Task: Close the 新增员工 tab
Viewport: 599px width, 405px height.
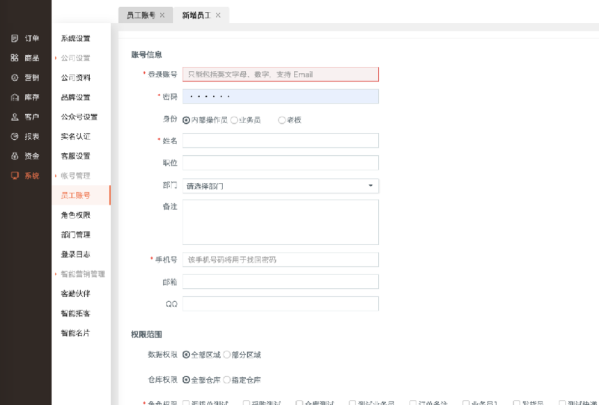Action: 218,15
